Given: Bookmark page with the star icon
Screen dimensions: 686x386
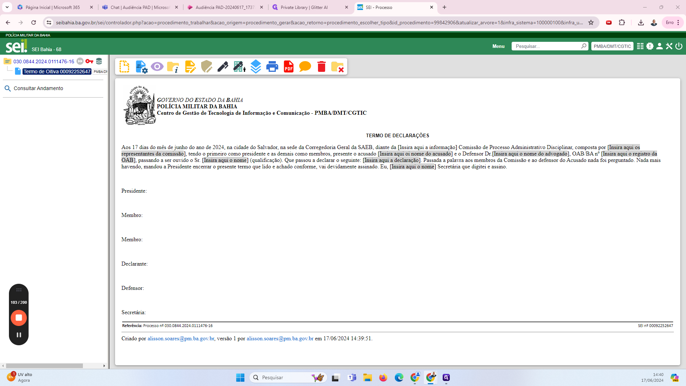Looking at the screenshot, I should 591,23.
